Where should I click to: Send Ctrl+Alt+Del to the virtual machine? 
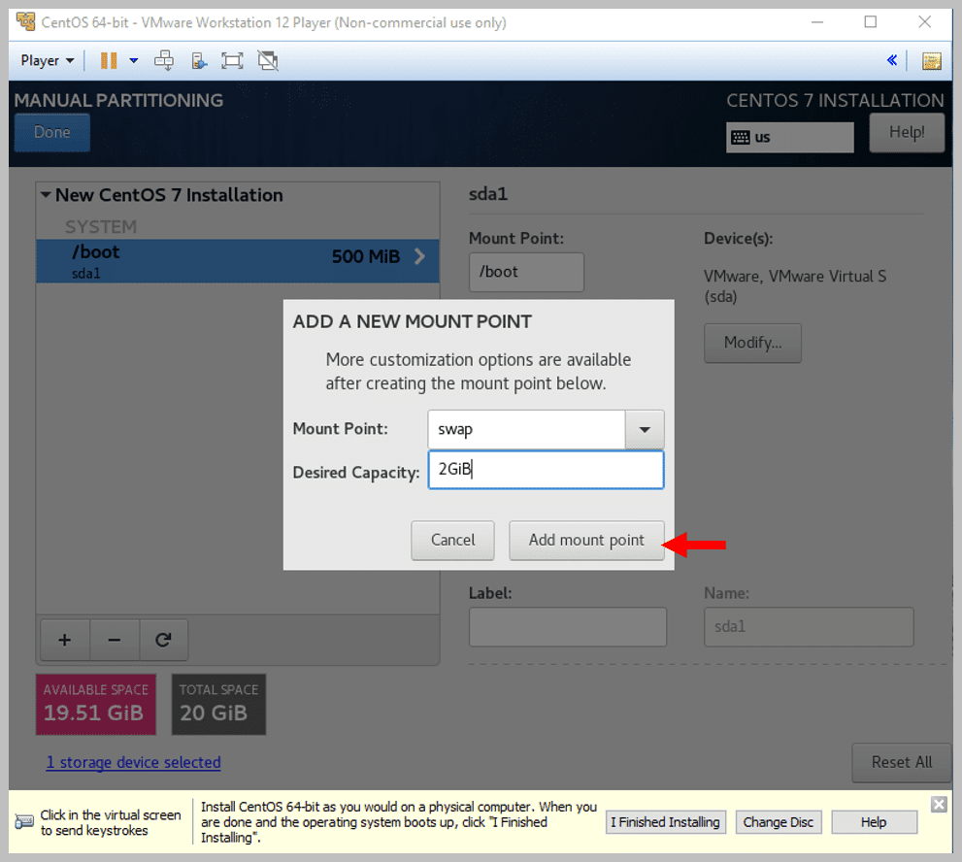click(x=164, y=61)
